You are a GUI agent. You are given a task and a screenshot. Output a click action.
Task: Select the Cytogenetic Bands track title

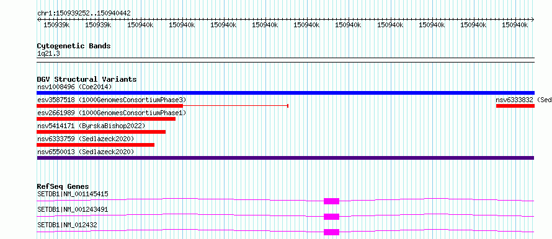[x=74, y=46]
